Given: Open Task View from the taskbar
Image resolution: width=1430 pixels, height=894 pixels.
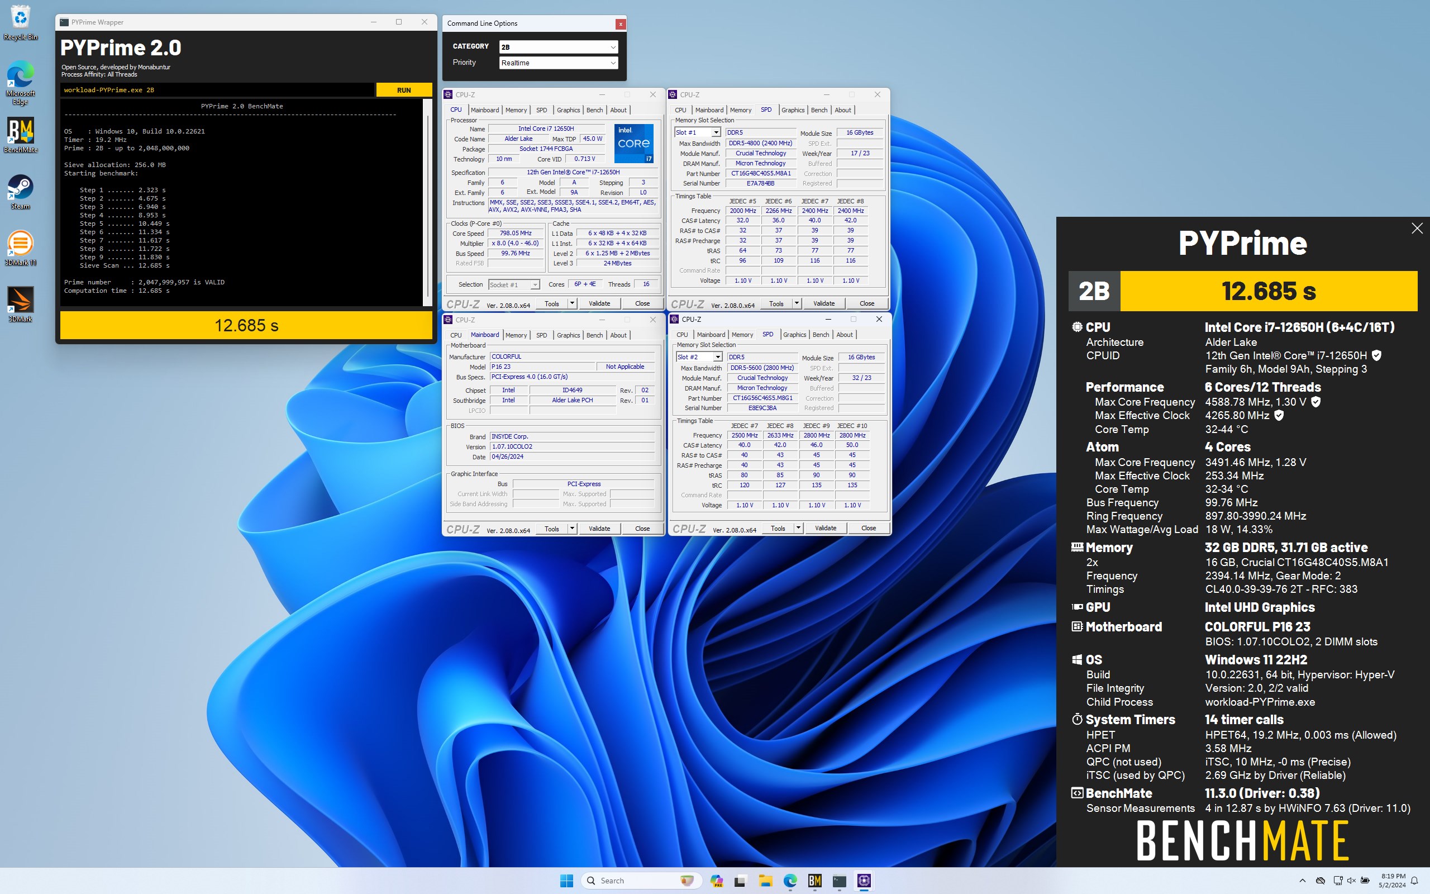Looking at the screenshot, I should pos(740,881).
